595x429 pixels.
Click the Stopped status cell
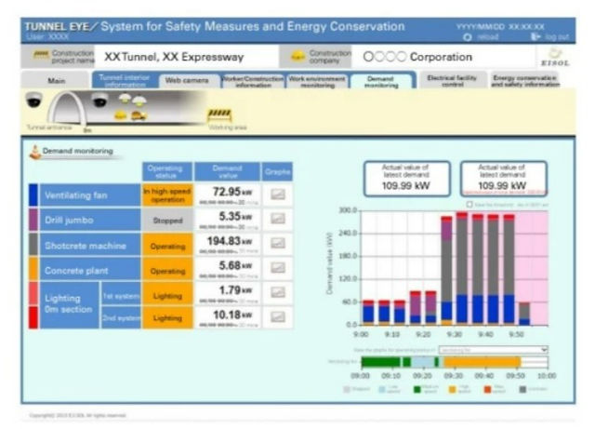[x=167, y=221]
